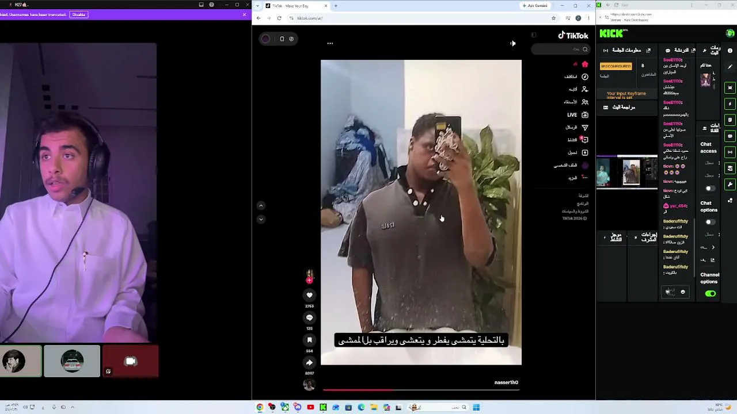
Task: Open TikTok Upload plus icon
Action: (x=585, y=152)
